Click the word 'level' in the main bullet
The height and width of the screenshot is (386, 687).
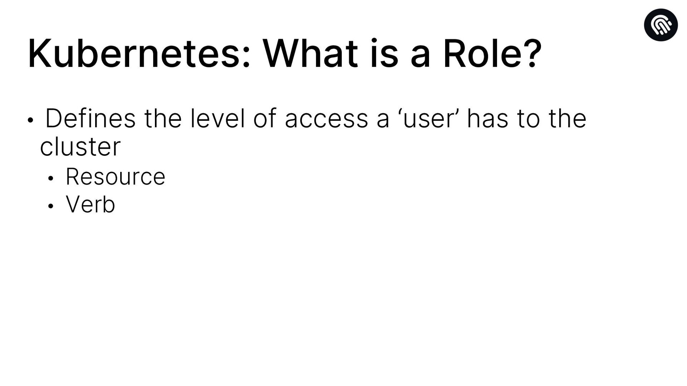click(x=218, y=118)
